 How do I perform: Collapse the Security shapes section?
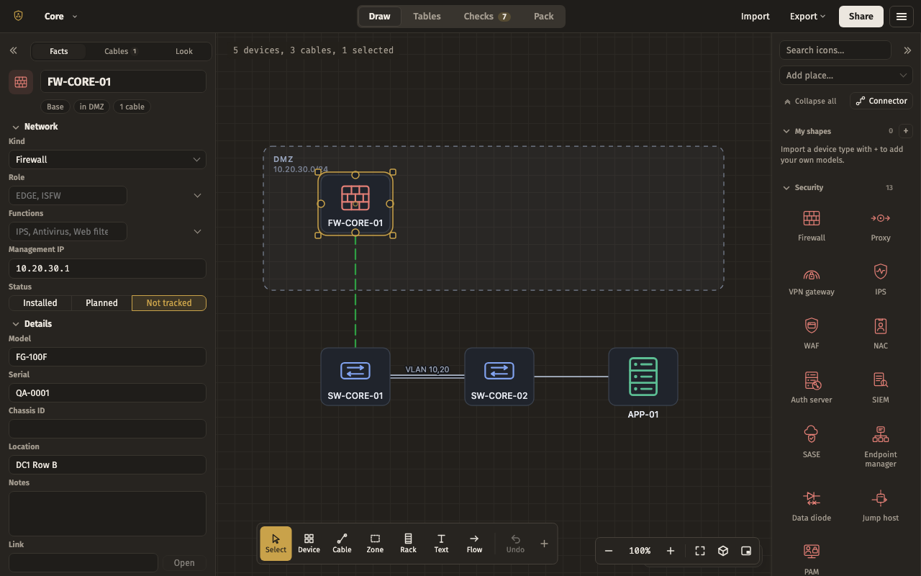[x=803, y=187]
